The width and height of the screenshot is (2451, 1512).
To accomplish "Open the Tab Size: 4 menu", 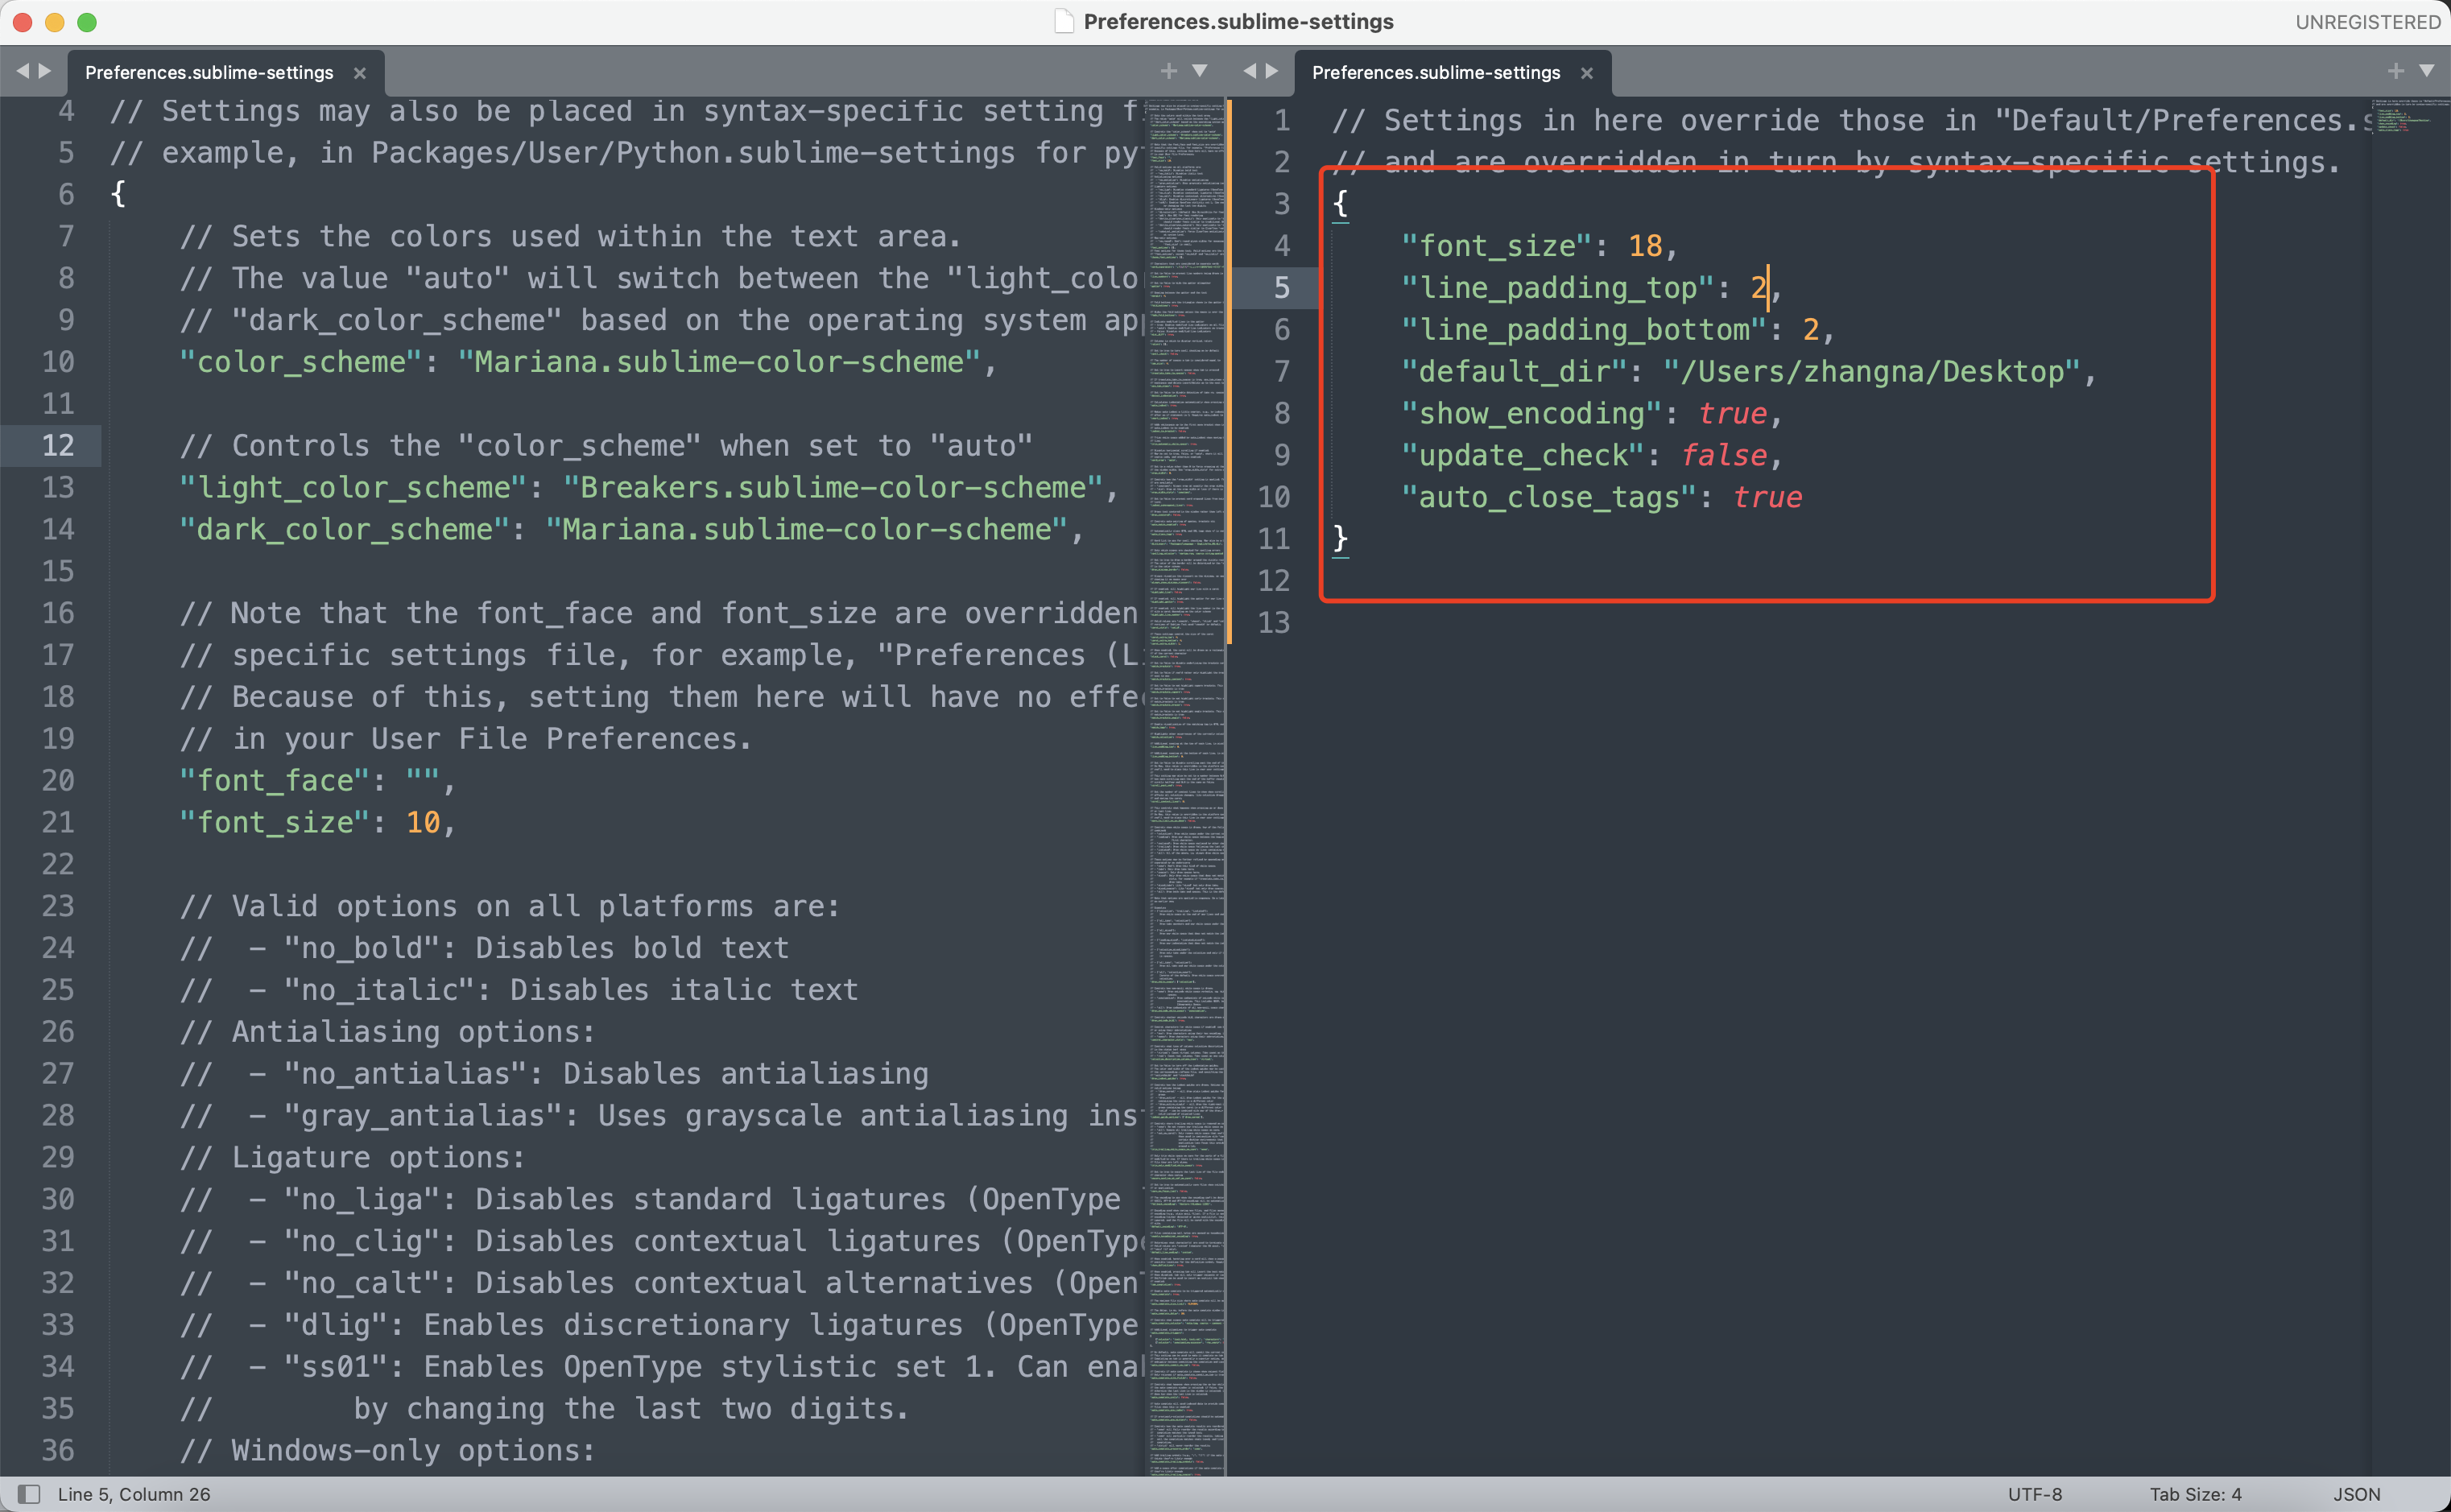I will [2195, 1494].
